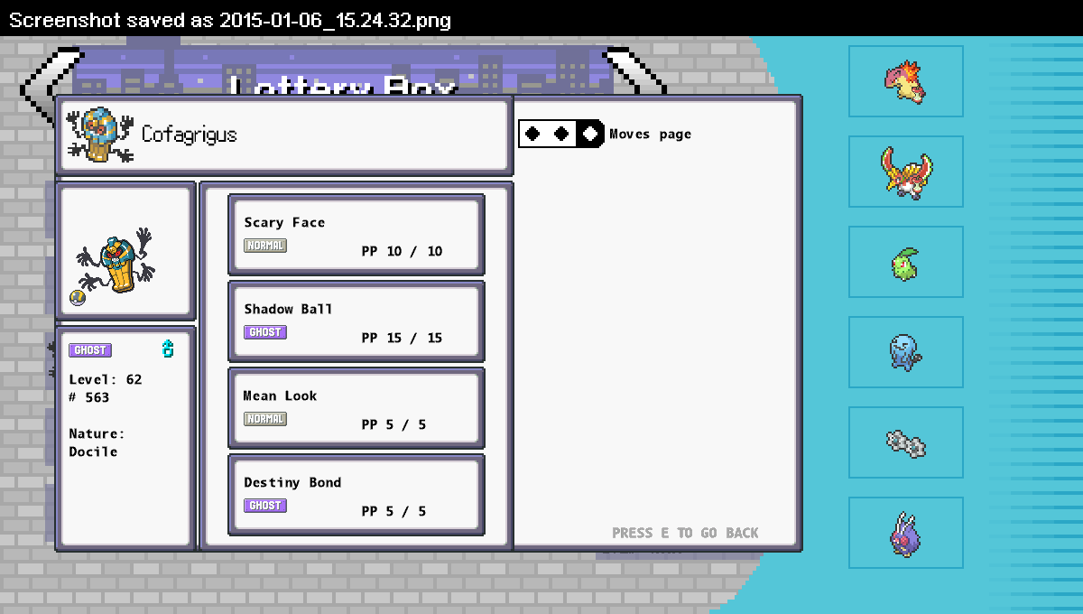The width and height of the screenshot is (1083, 614).
Task: Pick the blue Wynaut party slot
Action: click(x=905, y=352)
